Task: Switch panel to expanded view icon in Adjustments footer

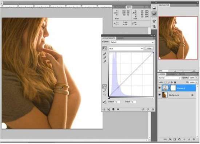Action: click(109, 109)
